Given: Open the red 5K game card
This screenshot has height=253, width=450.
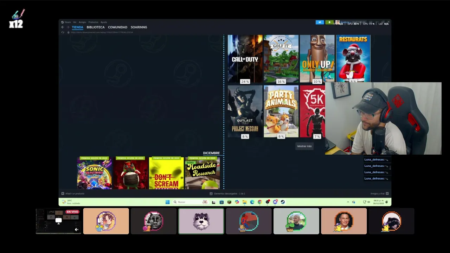Looking at the screenshot, I should point(313,111).
